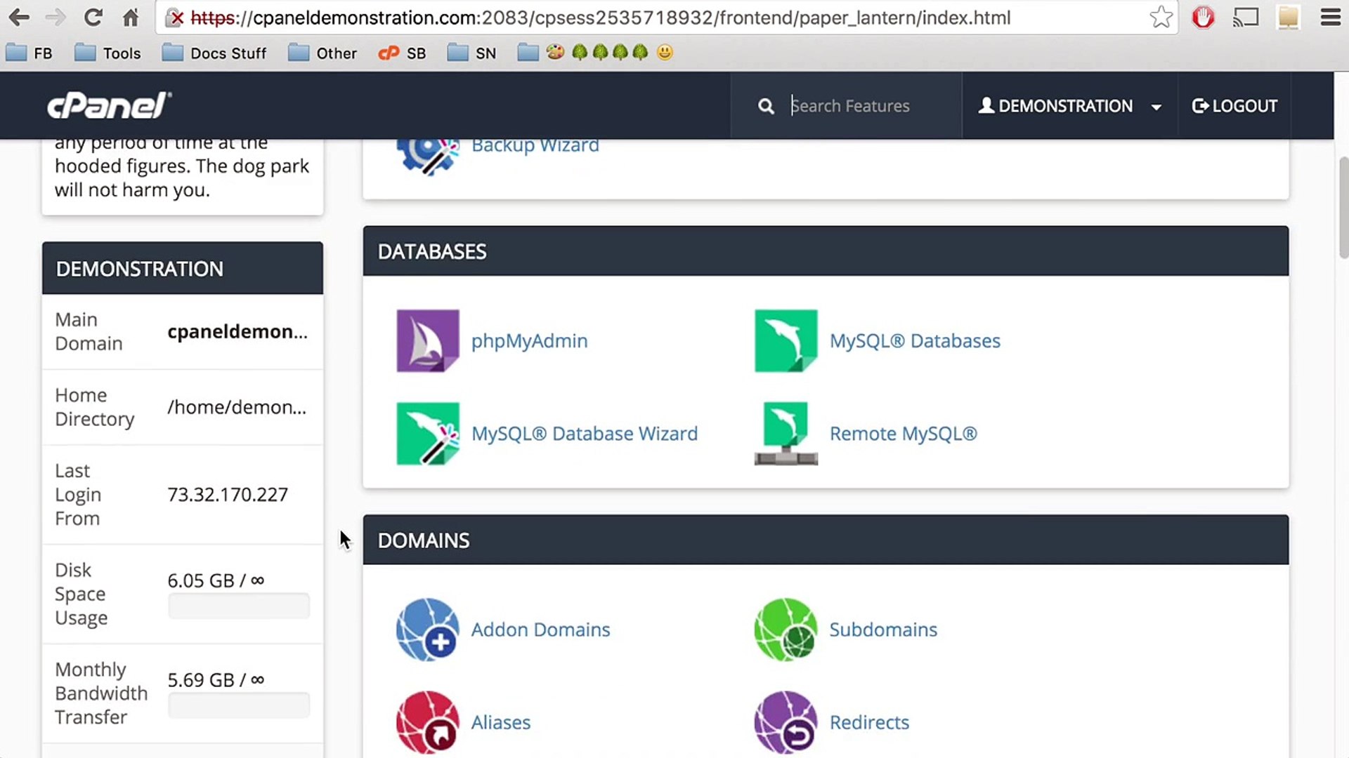Image resolution: width=1349 pixels, height=758 pixels.
Task: Open the SN bookmarks folder
Action: (x=471, y=53)
